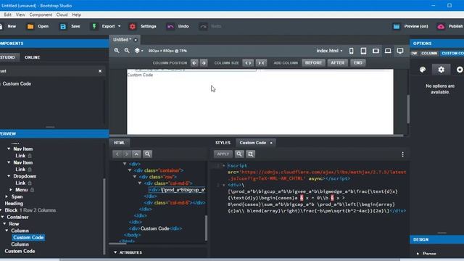Expand the Span node in overview
The image size is (464, 261).
click(x=7, y=196)
